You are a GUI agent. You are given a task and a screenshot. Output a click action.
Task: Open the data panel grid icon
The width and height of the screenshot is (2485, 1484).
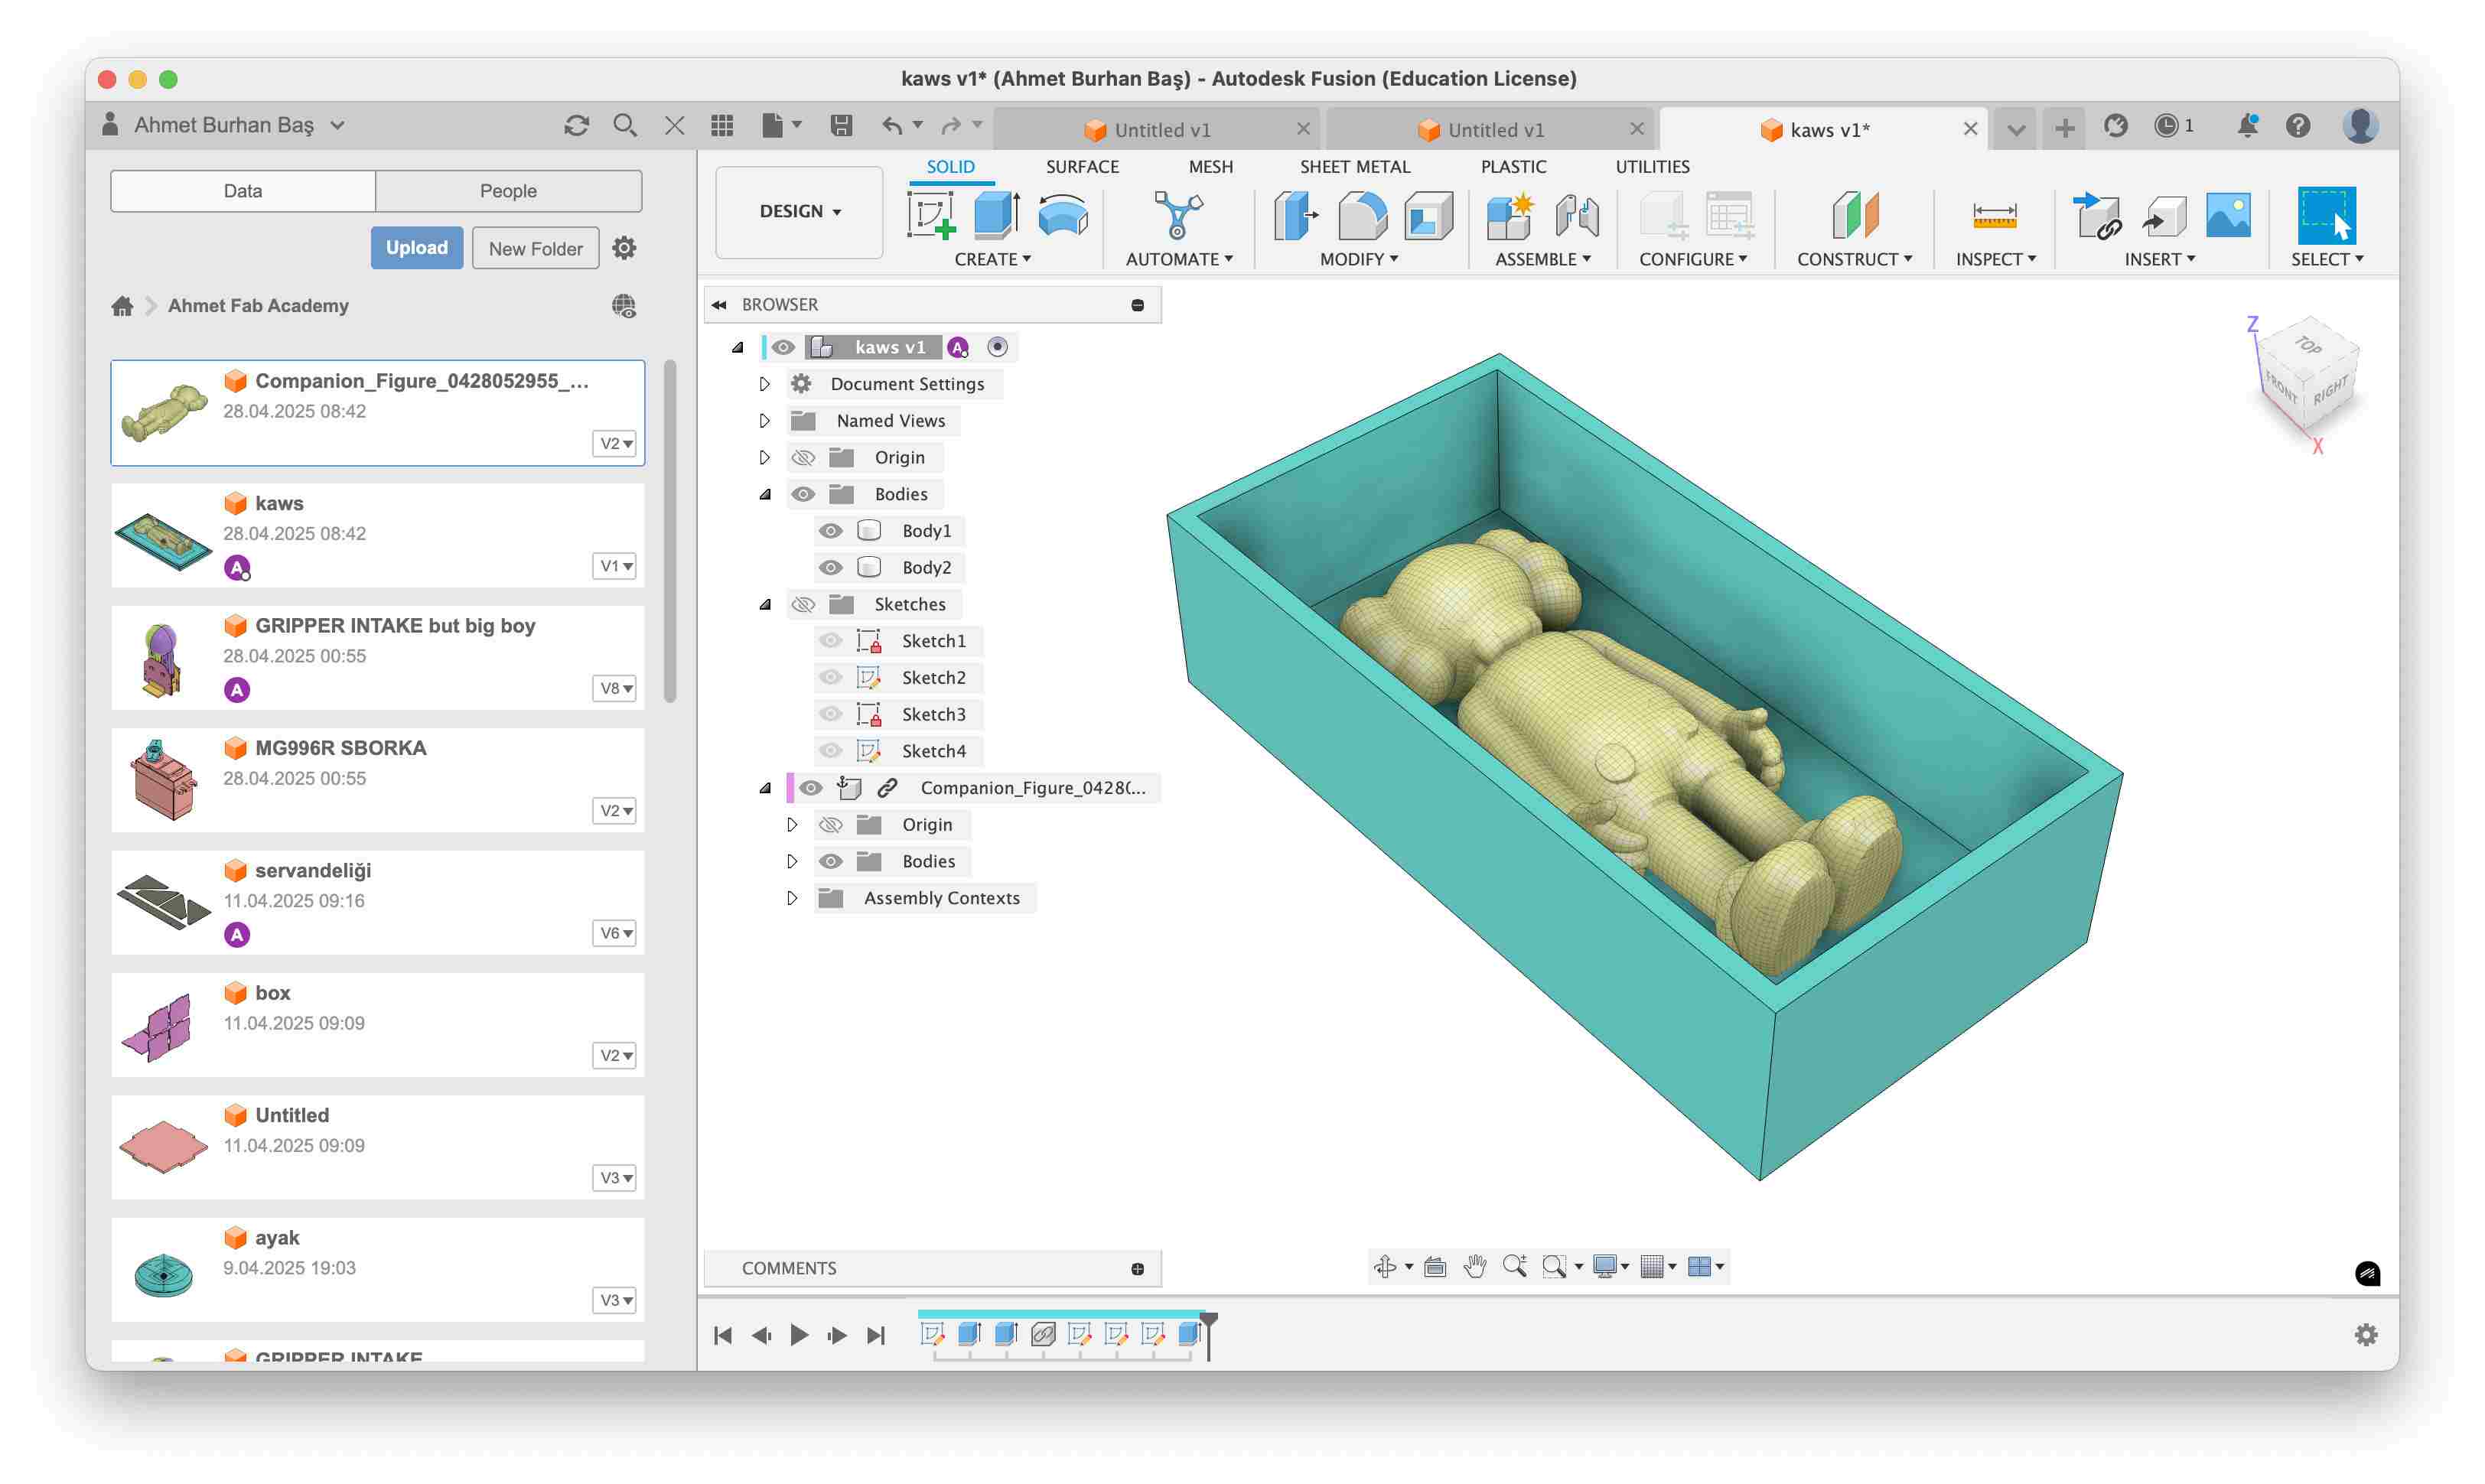722,126
